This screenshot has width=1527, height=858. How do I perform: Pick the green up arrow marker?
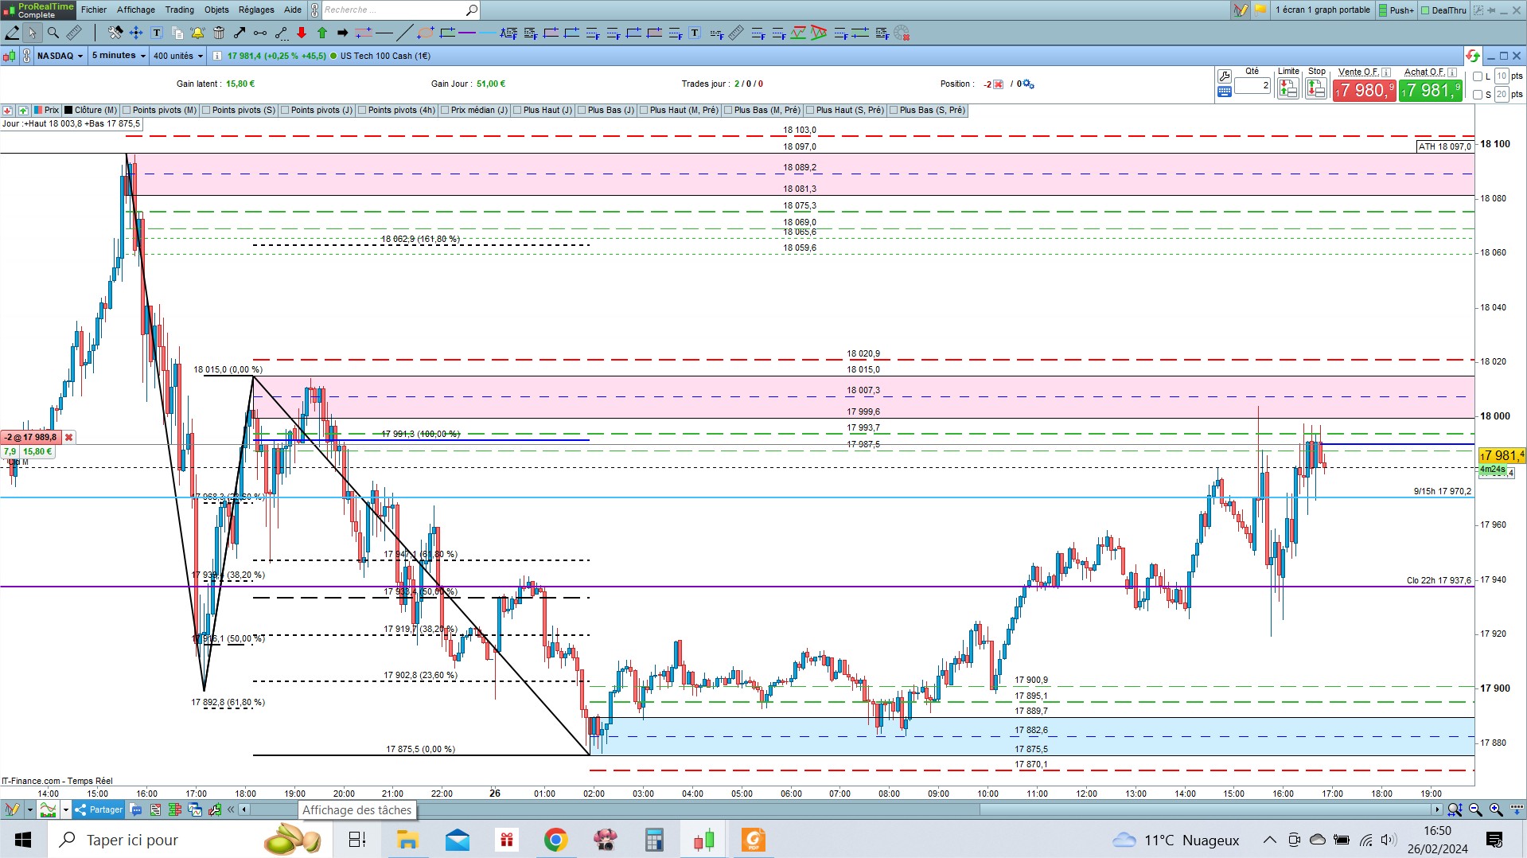(x=322, y=33)
